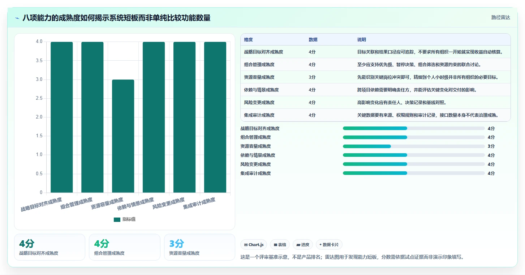The width and height of the screenshot is (525, 275).
Task: Select 依赖与情景成熟度 table row name
Action: [x=261, y=90]
